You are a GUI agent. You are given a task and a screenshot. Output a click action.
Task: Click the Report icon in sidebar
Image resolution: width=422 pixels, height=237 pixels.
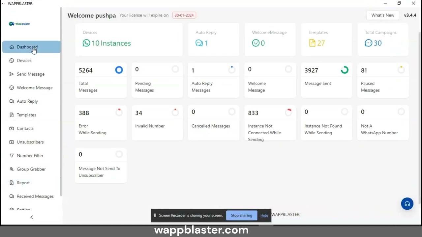coord(12,183)
